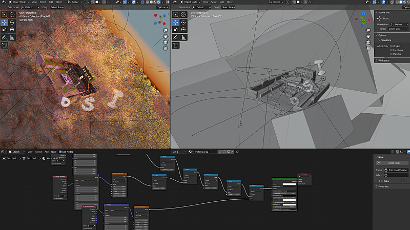
Task: Check the Origins affect-only option
Action: click(392, 46)
